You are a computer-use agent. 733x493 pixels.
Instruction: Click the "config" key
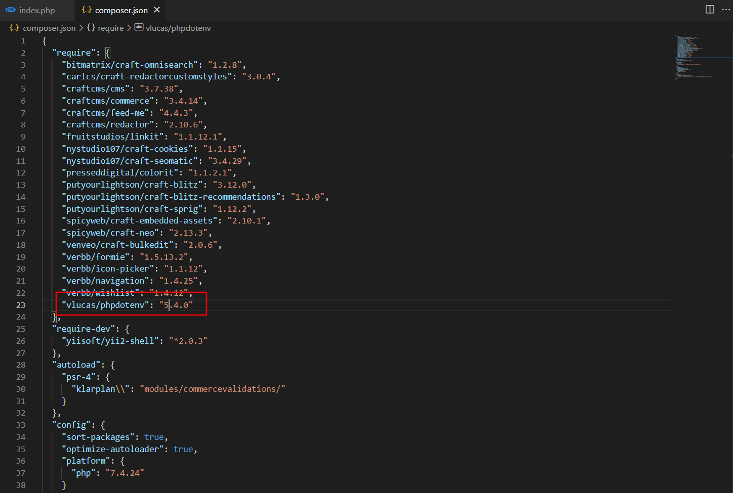pos(71,425)
